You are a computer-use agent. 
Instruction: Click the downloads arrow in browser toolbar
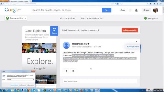(x=155, y=4)
